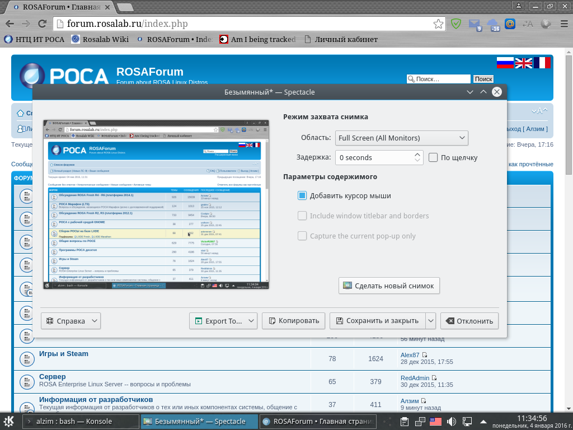The width and height of the screenshot is (573, 430).
Task: Click the POCA logo on the forum
Action: coord(64,76)
